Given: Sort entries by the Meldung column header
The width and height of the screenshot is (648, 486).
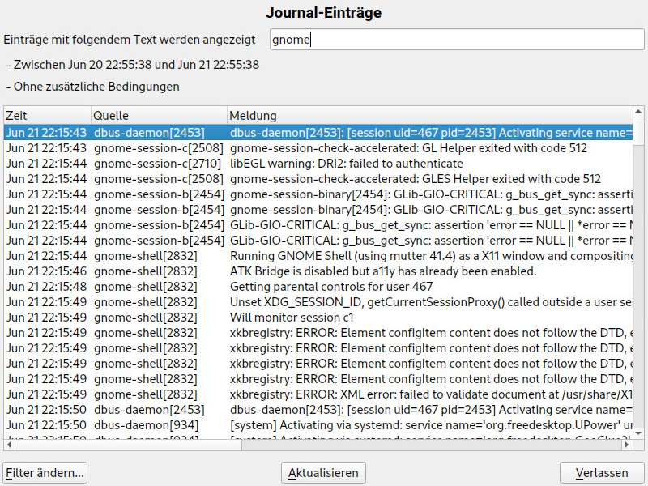Looking at the screenshot, I should 430,115.
